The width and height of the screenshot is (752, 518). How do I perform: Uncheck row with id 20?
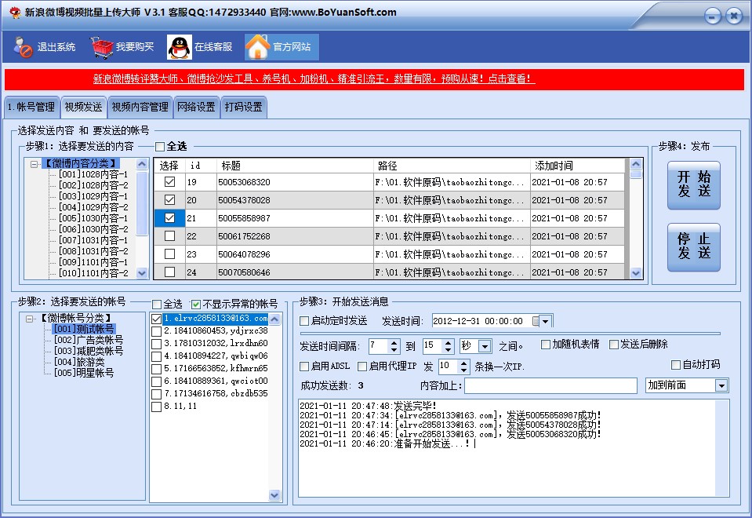(x=170, y=199)
